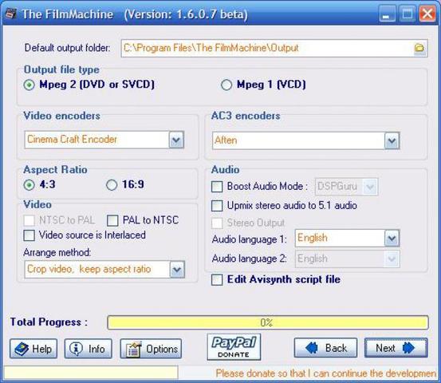Open the Info button
The height and width of the screenshot is (383, 441).
[x=88, y=349]
